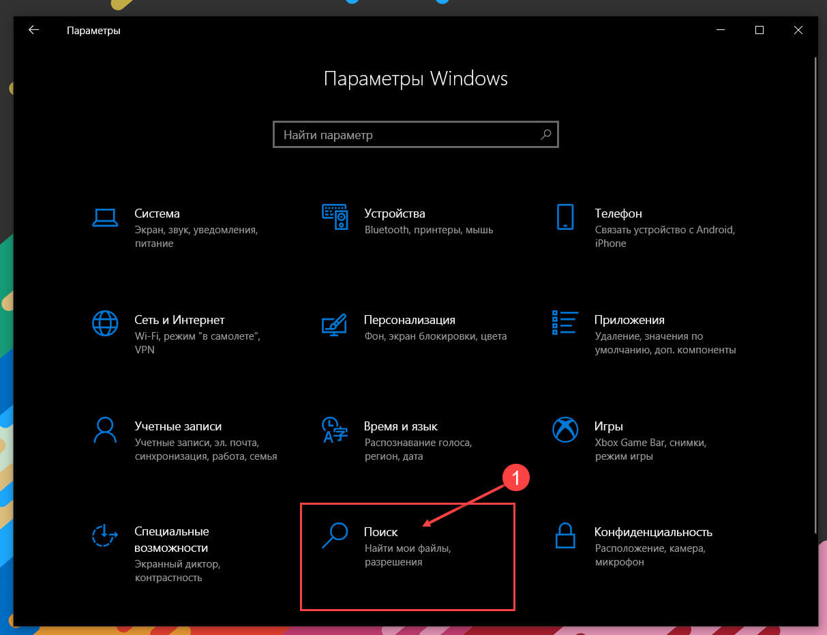Focus the 'Найти параметр' search field
Image resolution: width=827 pixels, height=635 pixels.
(x=416, y=135)
